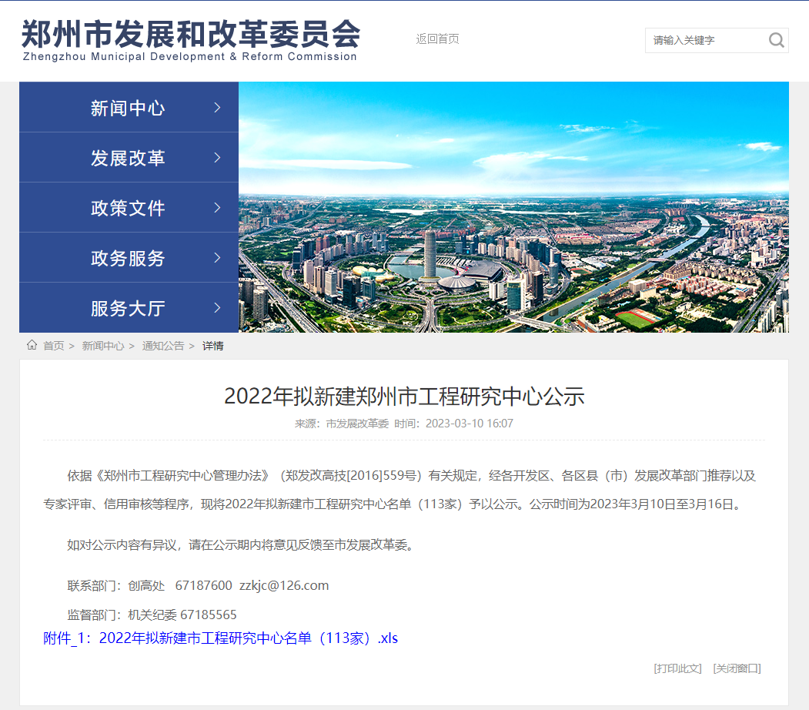Click the city panorama banner image

[514, 206]
